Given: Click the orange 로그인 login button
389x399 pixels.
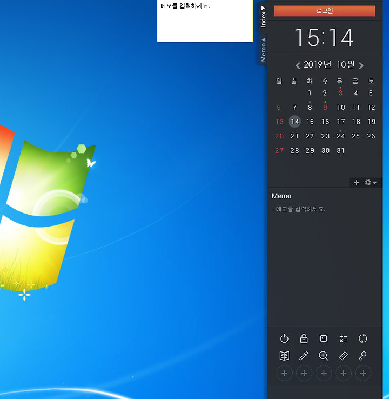Looking at the screenshot, I should pyautogui.click(x=325, y=11).
